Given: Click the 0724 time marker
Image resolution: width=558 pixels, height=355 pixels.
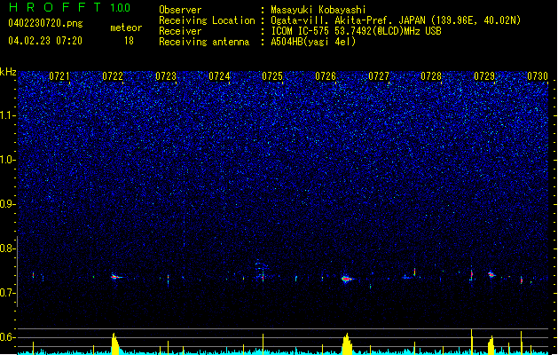Looking at the screenshot, I should [x=219, y=76].
